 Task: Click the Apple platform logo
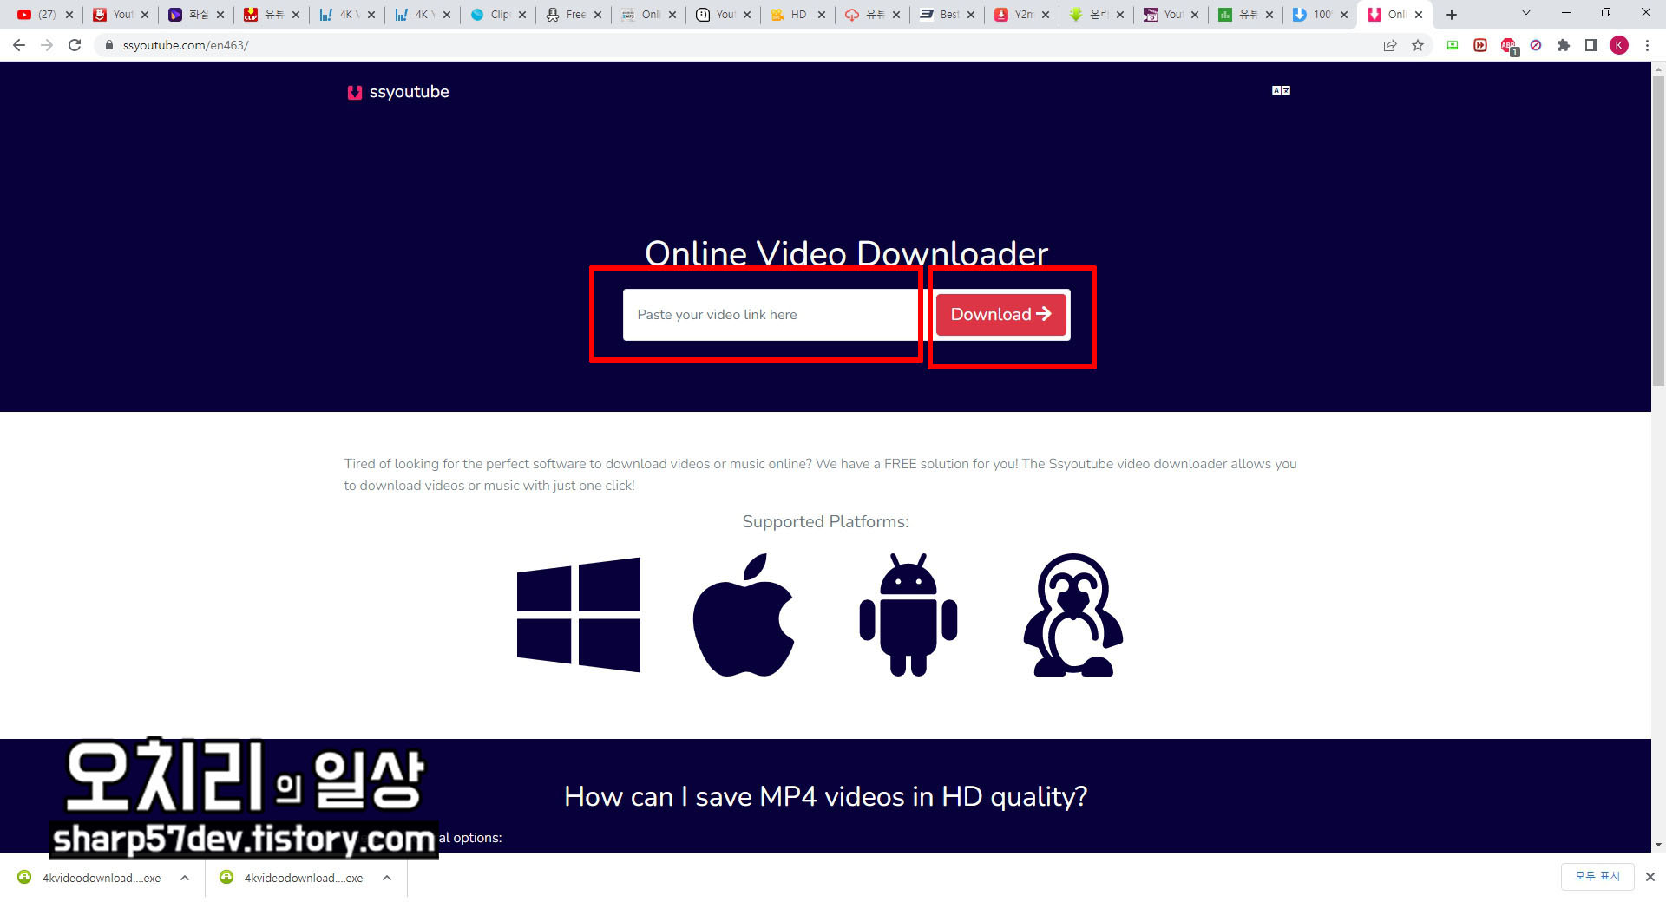pos(744,615)
